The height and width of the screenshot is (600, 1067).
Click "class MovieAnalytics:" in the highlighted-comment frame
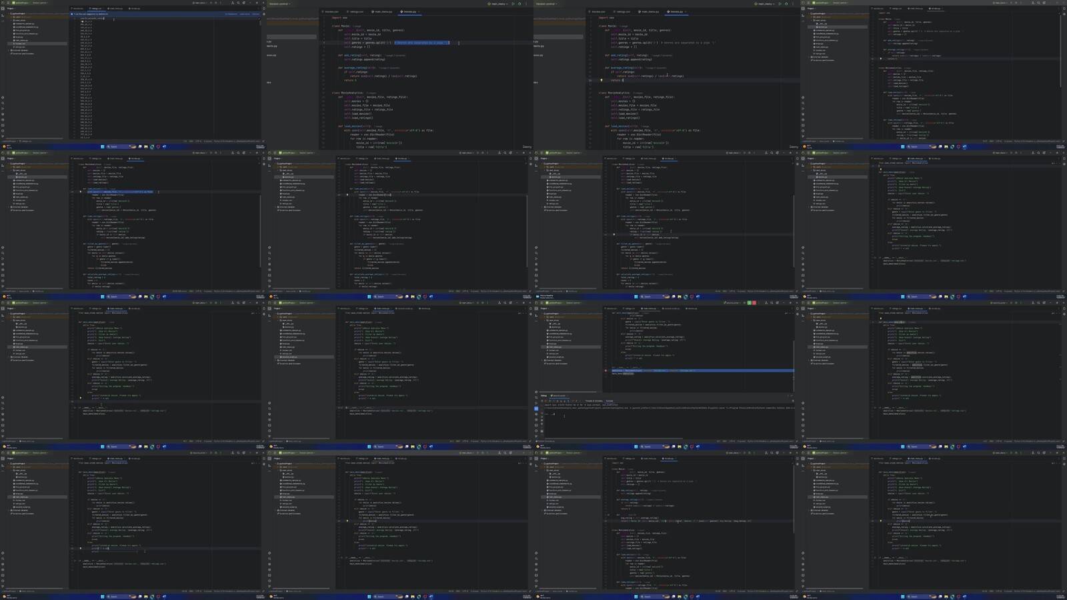(x=347, y=93)
